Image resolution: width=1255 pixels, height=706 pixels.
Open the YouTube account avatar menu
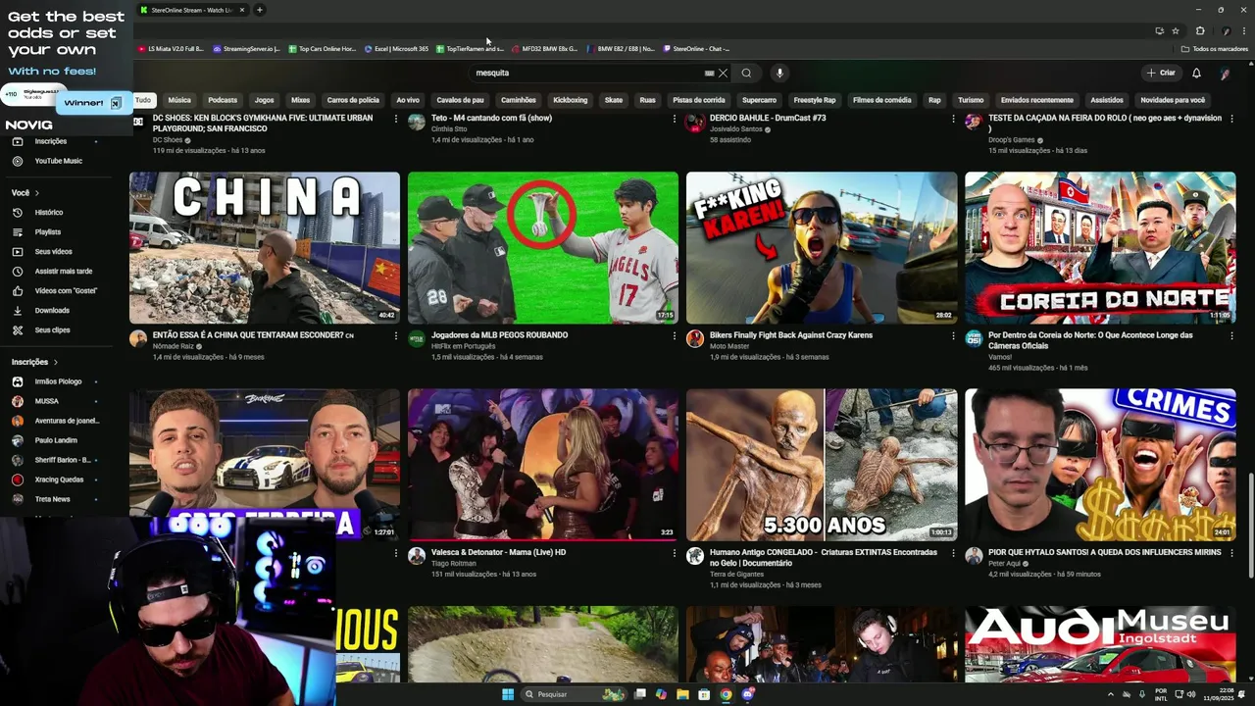click(1225, 73)
